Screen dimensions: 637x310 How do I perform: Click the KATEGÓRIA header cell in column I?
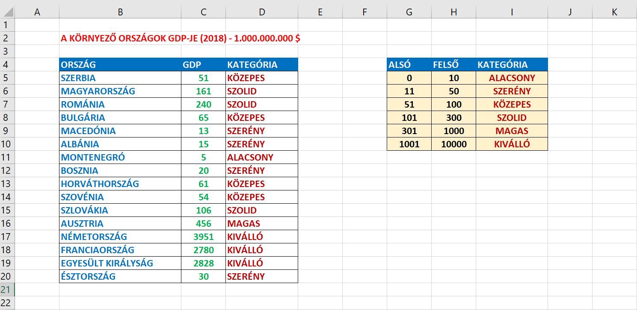512,64
